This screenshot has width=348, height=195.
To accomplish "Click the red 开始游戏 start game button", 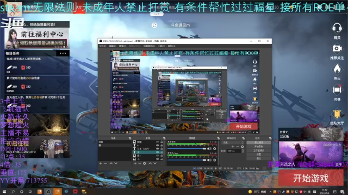I will pos(310,178).
